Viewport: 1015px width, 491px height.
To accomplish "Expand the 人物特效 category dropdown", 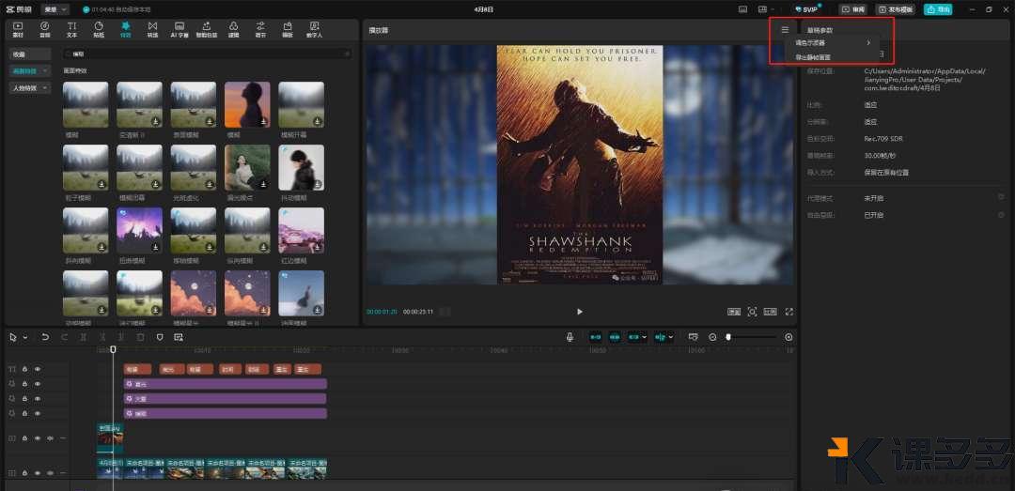I will [45, 87].
